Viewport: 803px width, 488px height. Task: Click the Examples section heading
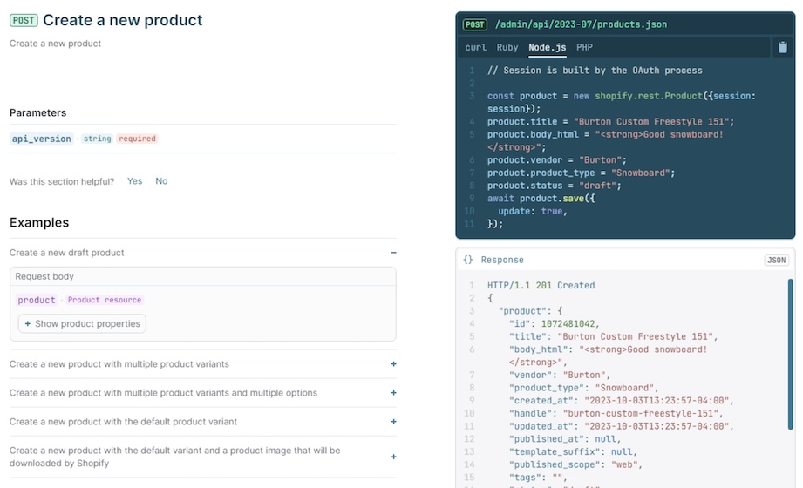click(x=39, y=223)
